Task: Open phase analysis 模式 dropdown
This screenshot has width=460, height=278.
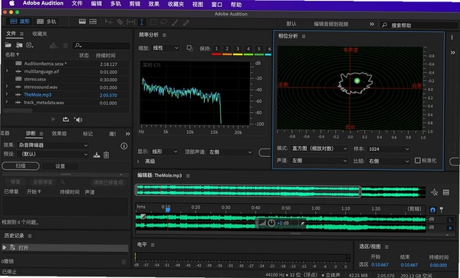Action: coord(320,149)
